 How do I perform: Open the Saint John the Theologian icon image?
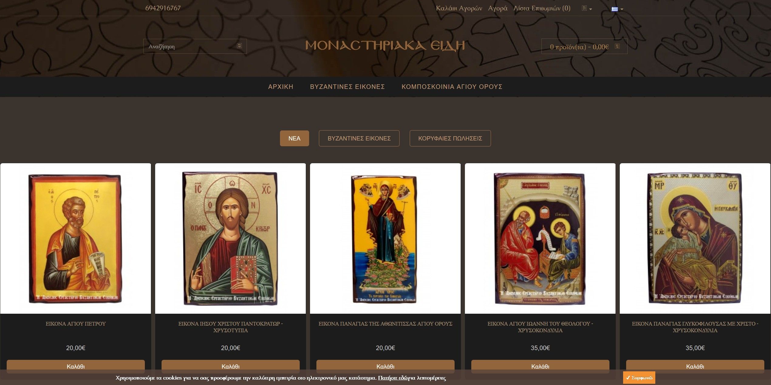point(540,238)
